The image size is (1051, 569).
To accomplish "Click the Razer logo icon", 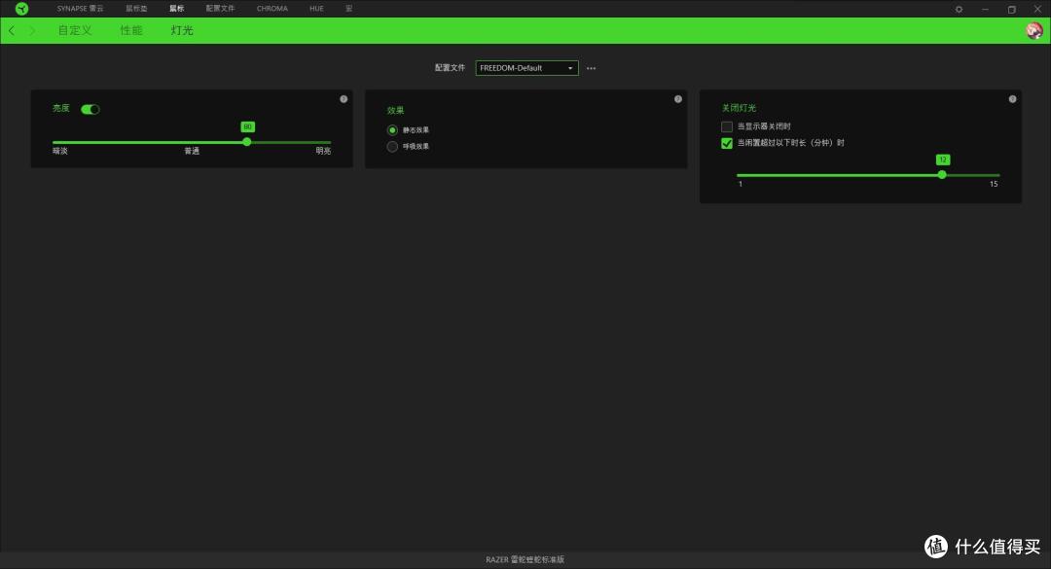I will click(x=22, y=9).
